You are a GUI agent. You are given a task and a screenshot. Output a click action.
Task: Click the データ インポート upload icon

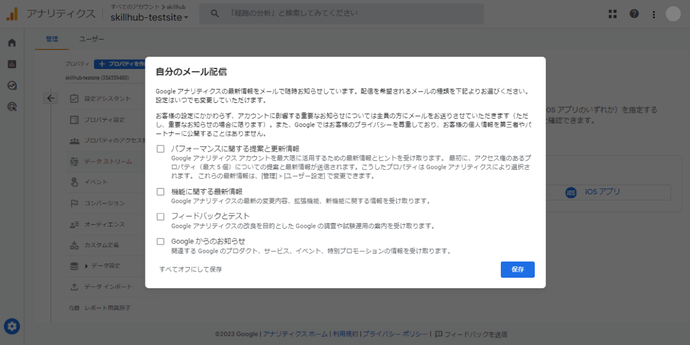[x=74, y=287]
